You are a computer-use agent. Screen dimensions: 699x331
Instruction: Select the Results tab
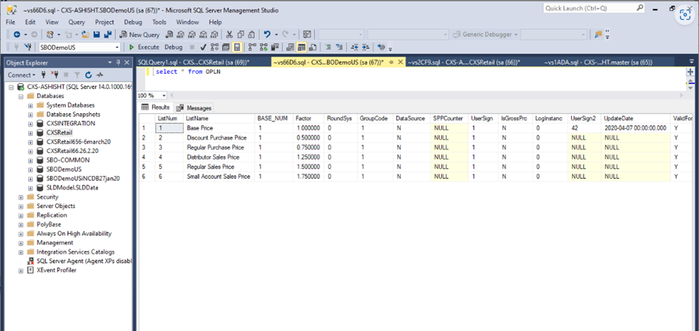point(156,107)
